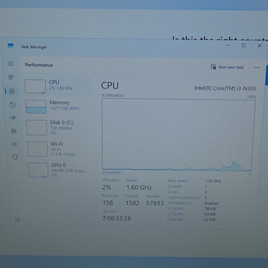This screenshot has width=268, height=268.
Task: Maximize the Task Manager window
Action: pos(244,45)
